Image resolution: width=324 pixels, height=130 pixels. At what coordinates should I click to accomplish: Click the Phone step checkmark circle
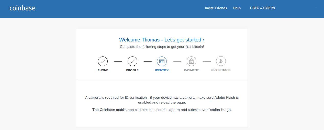[x=103, y=61]
